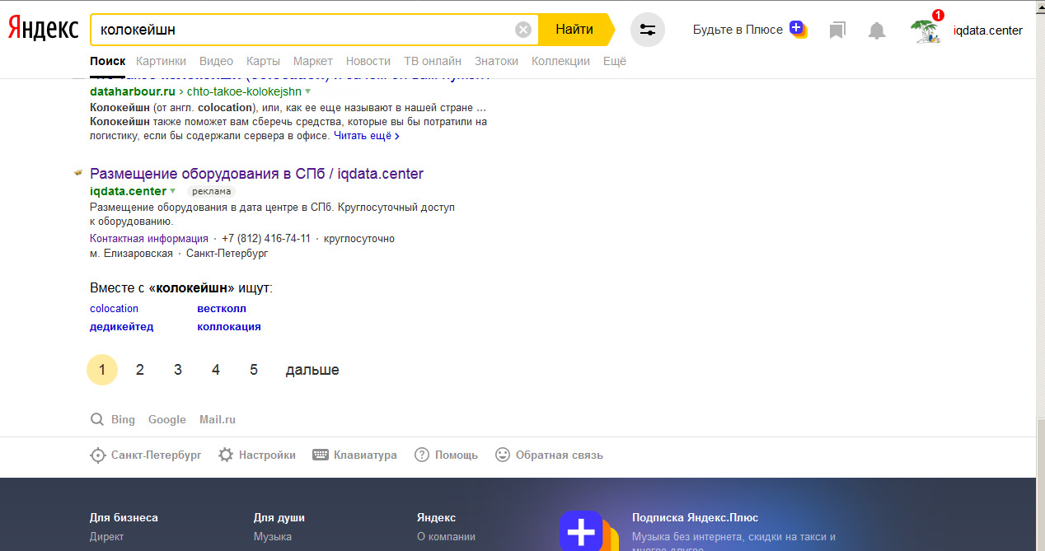Open the dataharbour.ru site link
1045x551 pixels.
tap(133, 91)
